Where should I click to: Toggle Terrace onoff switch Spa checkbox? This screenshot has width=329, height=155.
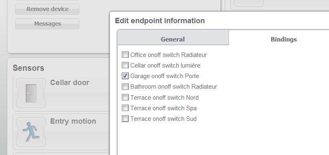tap(125, 108)
